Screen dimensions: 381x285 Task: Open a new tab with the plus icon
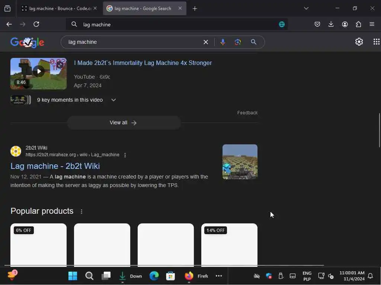[x=195, y=9]
